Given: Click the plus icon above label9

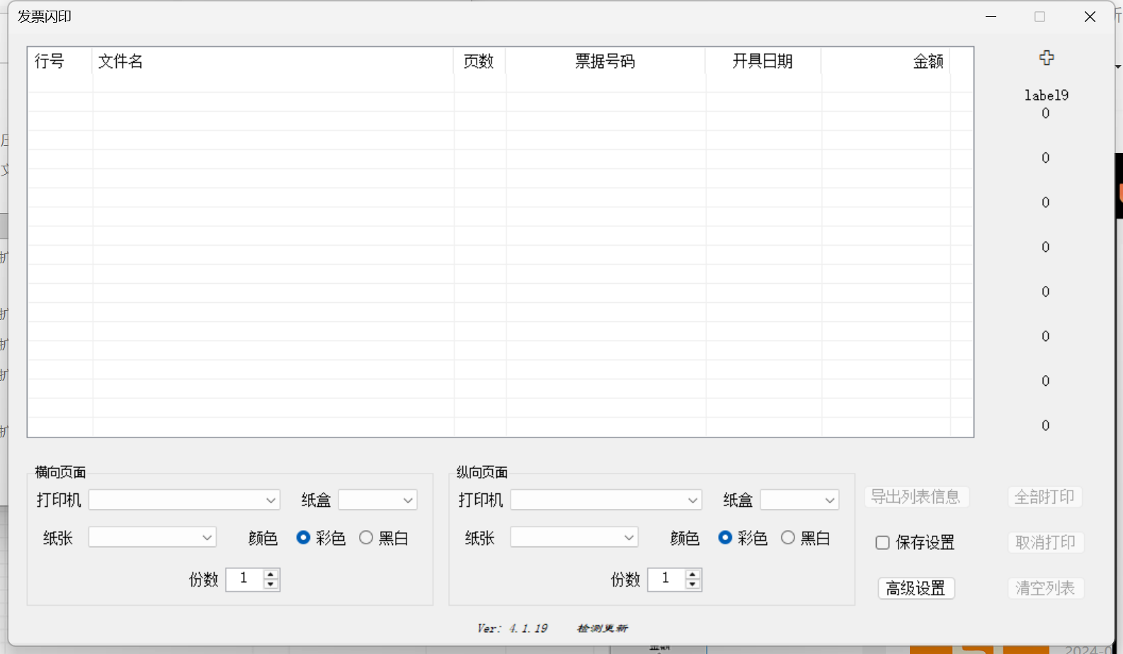Looking at the screenshot, I should point(1047,58).
